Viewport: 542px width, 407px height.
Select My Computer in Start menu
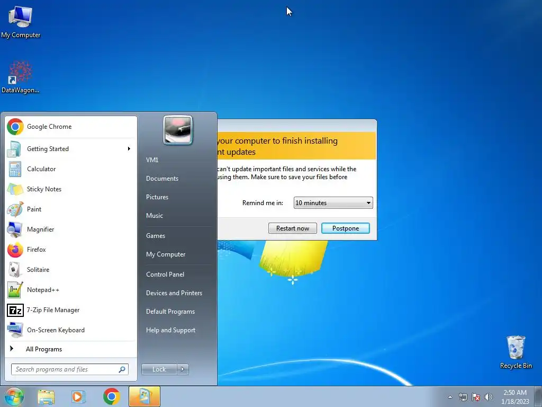(x=166, y=254)
